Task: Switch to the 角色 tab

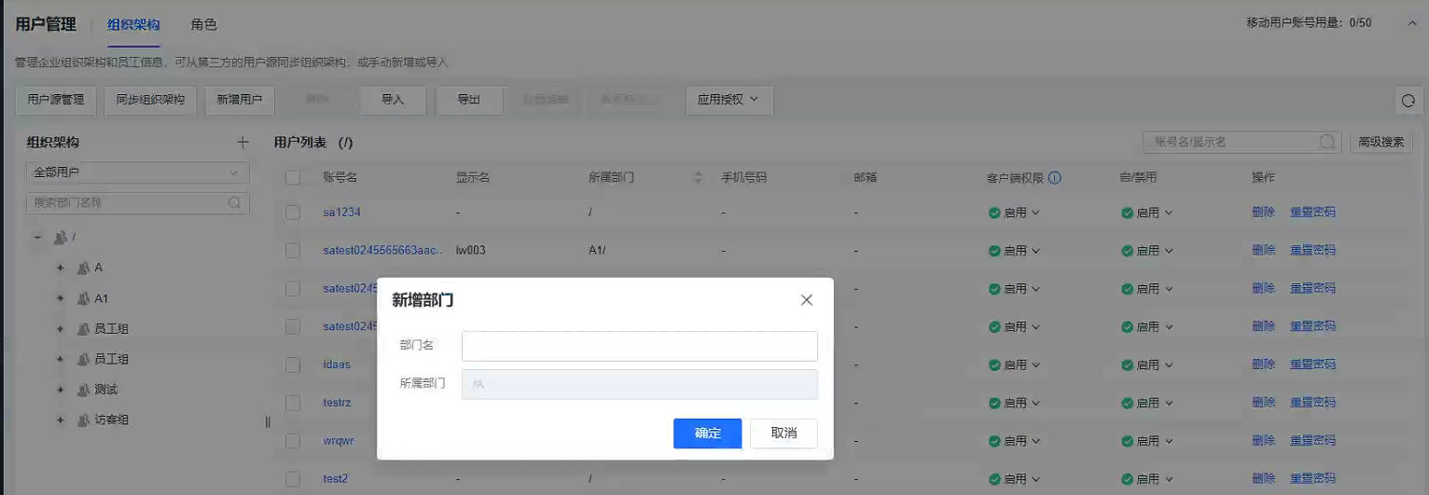Action: tap(203, 25)
